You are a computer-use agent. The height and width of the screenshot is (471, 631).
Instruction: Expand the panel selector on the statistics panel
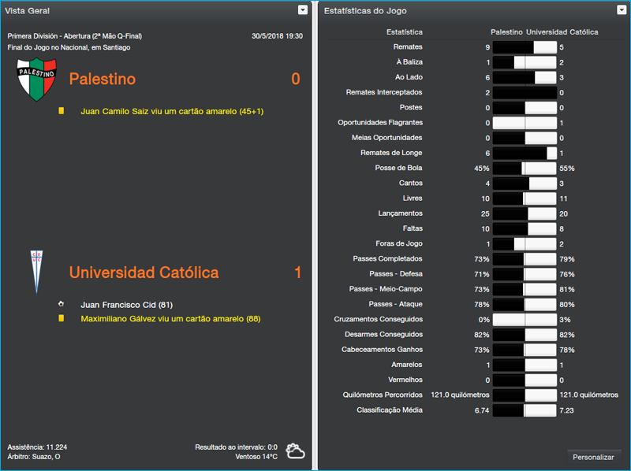point(620,10)
